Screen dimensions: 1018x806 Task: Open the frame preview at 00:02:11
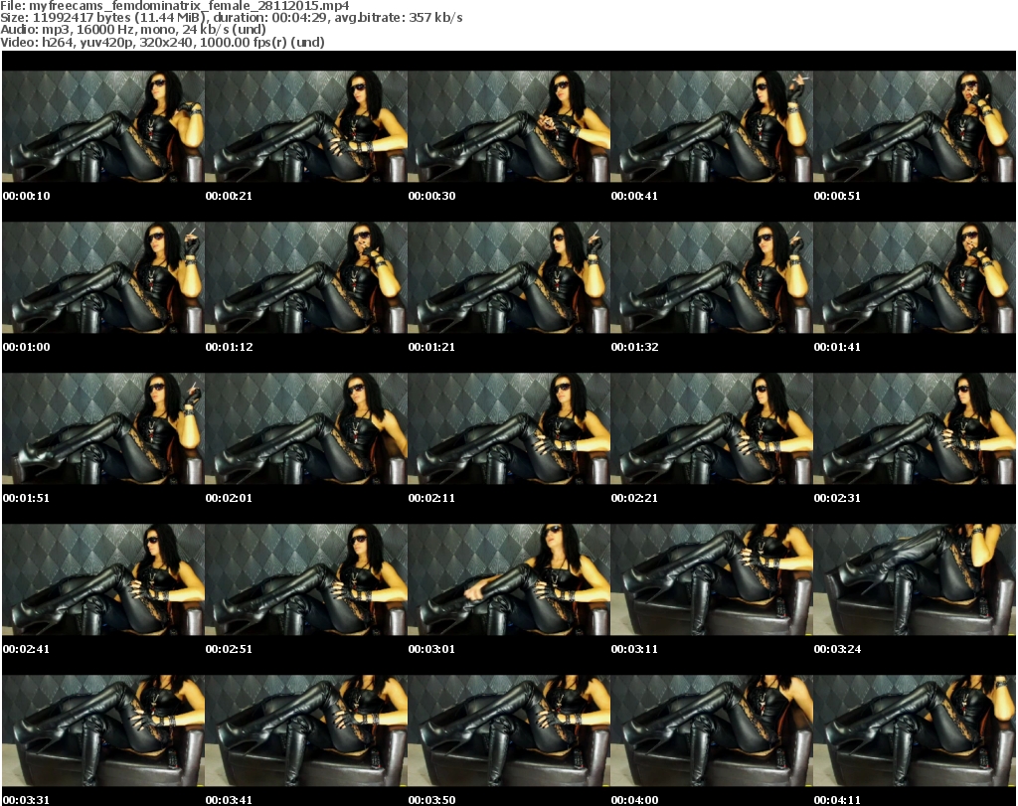tap(508, 428)
